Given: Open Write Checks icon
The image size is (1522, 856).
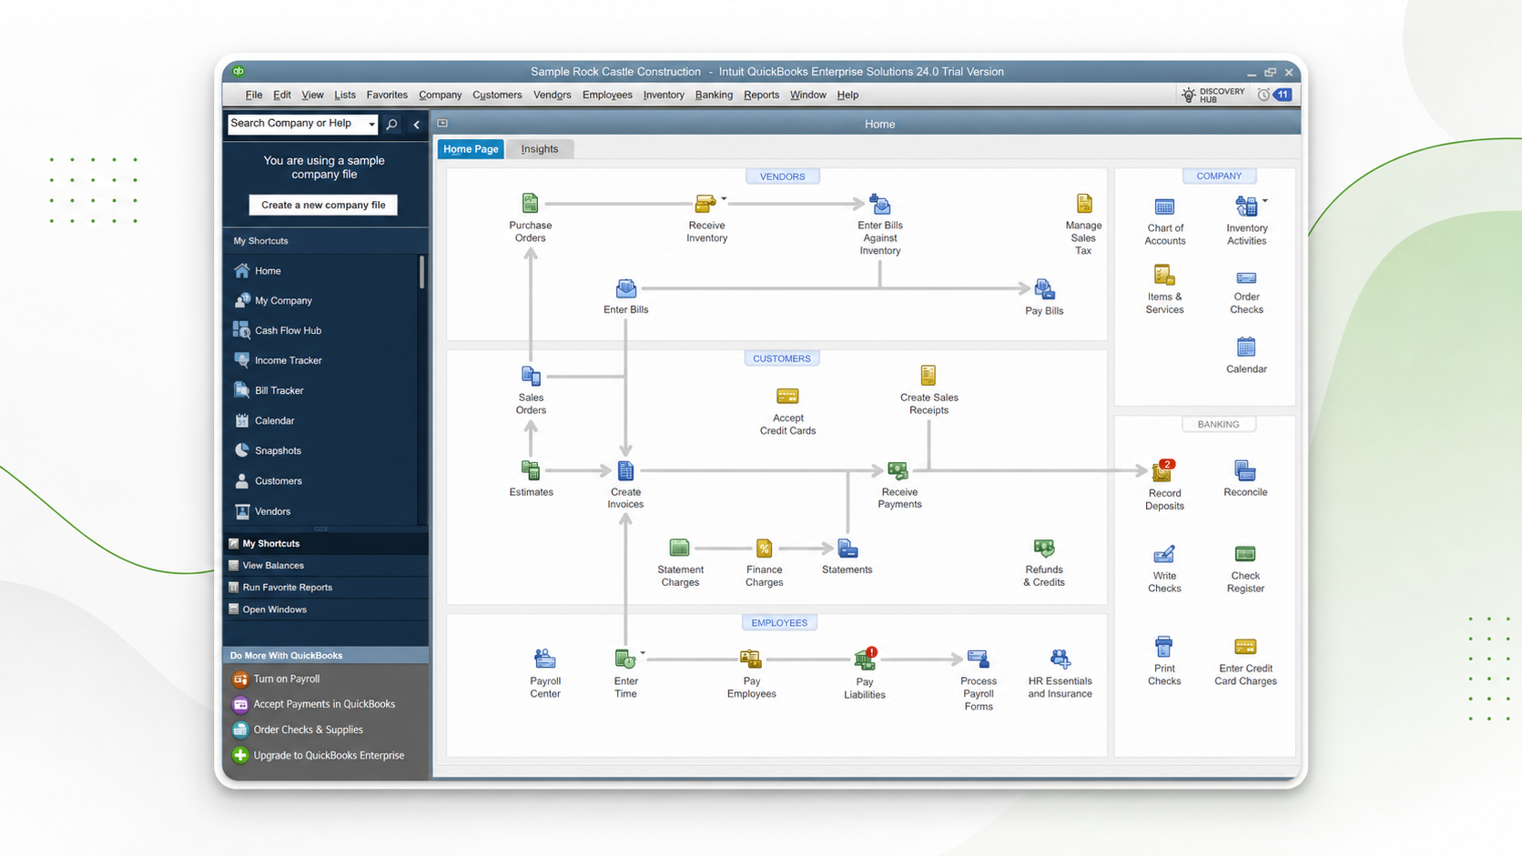Looking at the screenshot, I should pos(1164,554).
